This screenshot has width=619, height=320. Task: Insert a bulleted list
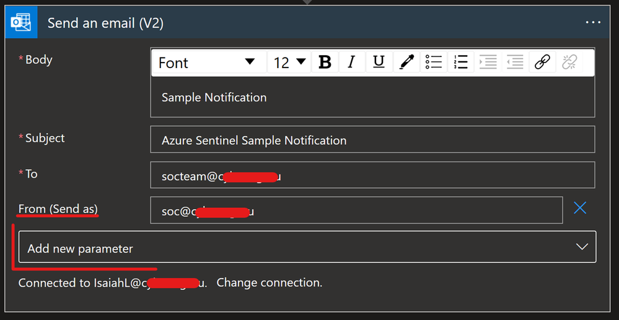click(434, 63)
